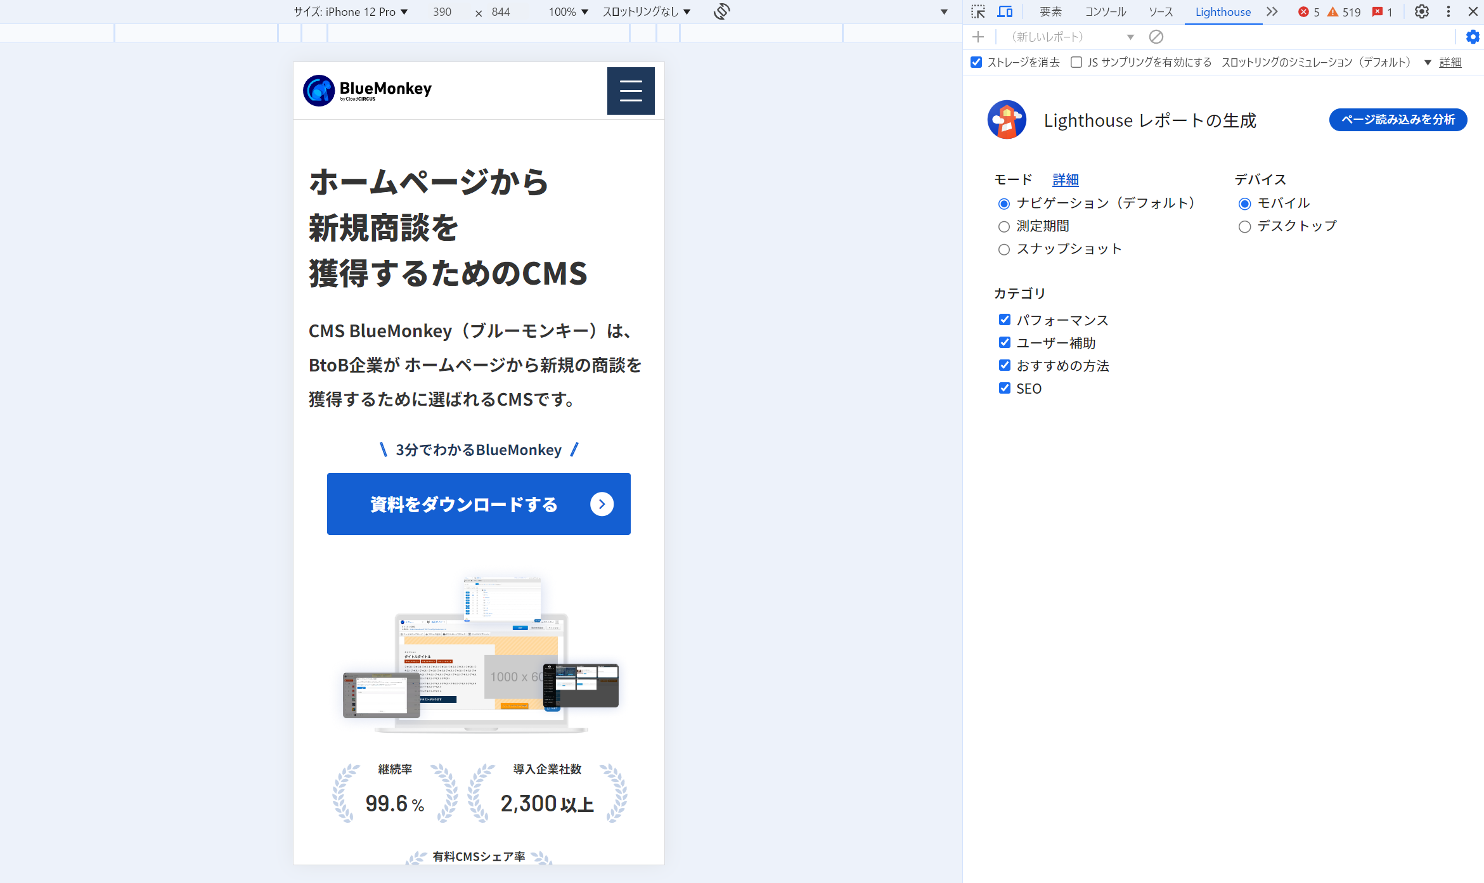Click Lighthouse レポートの生成 title
This screenshot has height=883, width=1484.
(x=1150, y=120)
